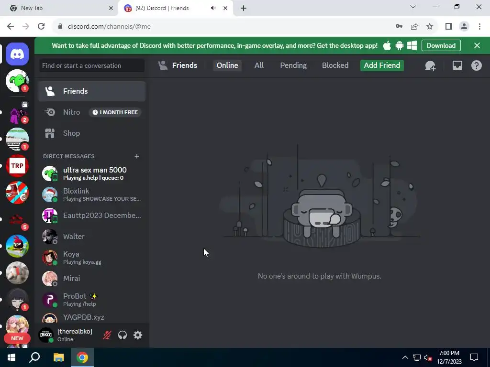Open DM with ProBot

92,300
